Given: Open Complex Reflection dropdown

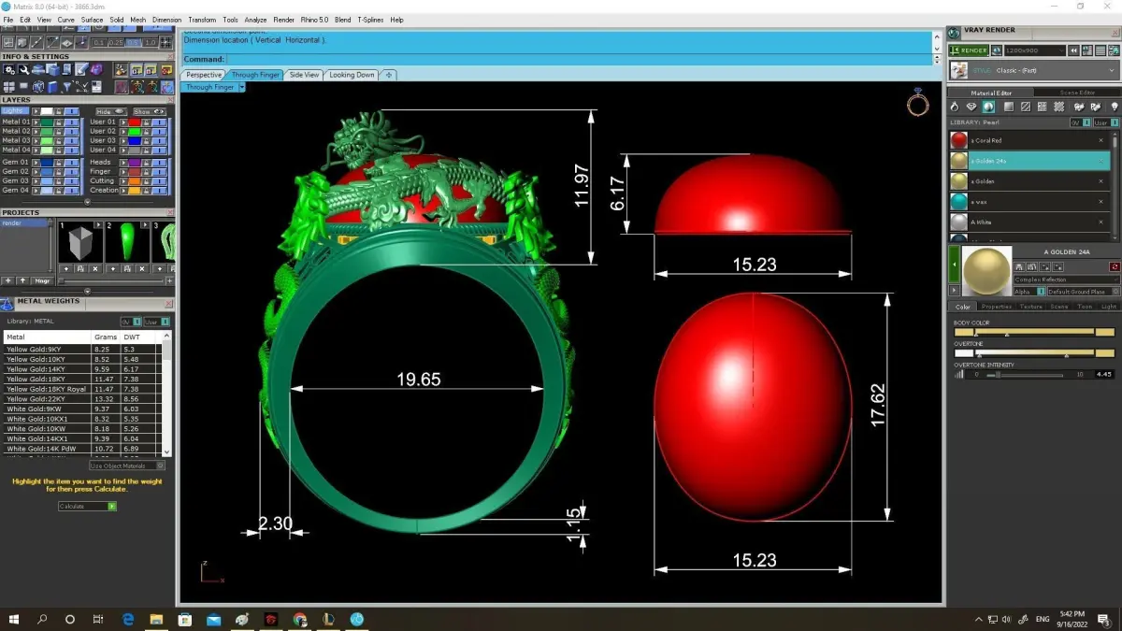Looking at the screenshot, I should [1067, 280].
